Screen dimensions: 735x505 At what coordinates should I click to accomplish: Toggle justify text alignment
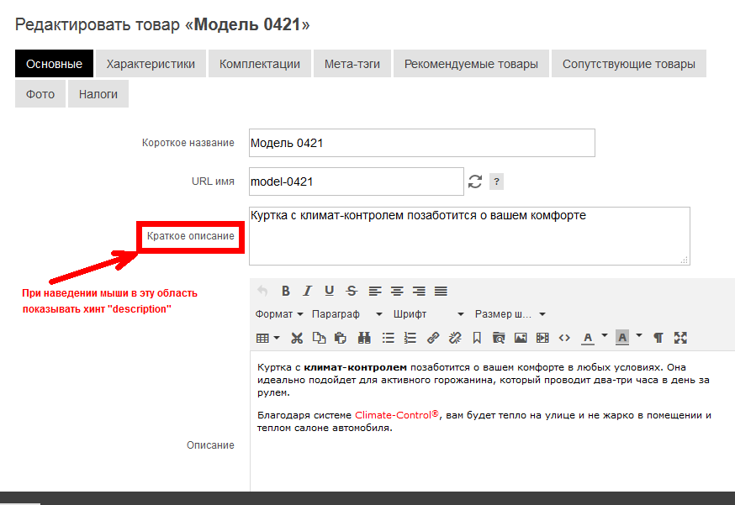point(441,291)
